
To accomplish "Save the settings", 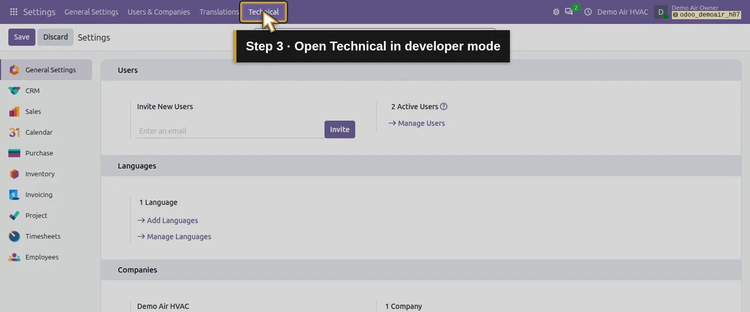I will click(22, 37).
